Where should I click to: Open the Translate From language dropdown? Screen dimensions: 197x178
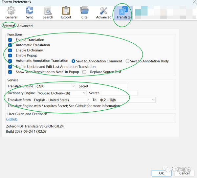pyautogui.click(x=61, y=100)
